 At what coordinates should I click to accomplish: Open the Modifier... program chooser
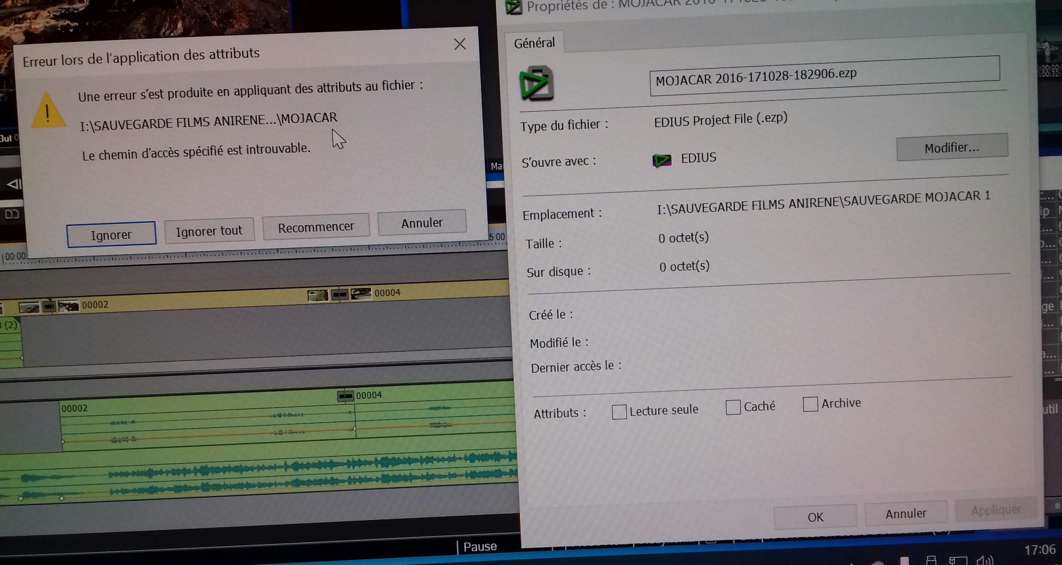[952, 147]
